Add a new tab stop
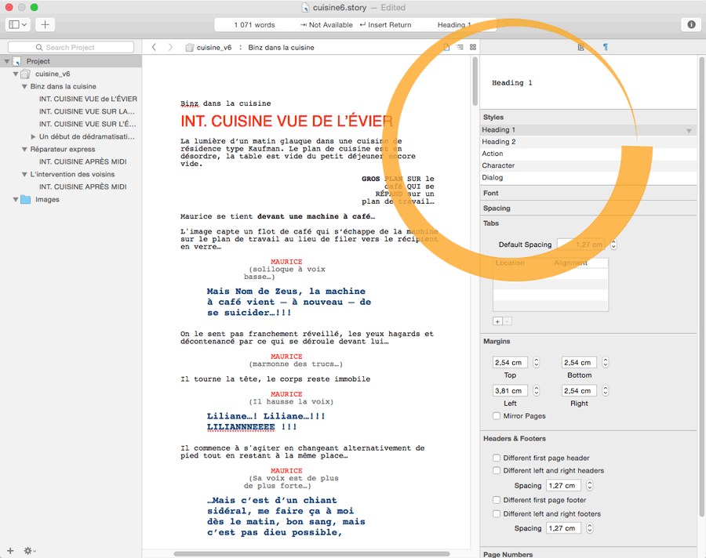This screenshot has height=558, width=706. (x=497, y=321)
